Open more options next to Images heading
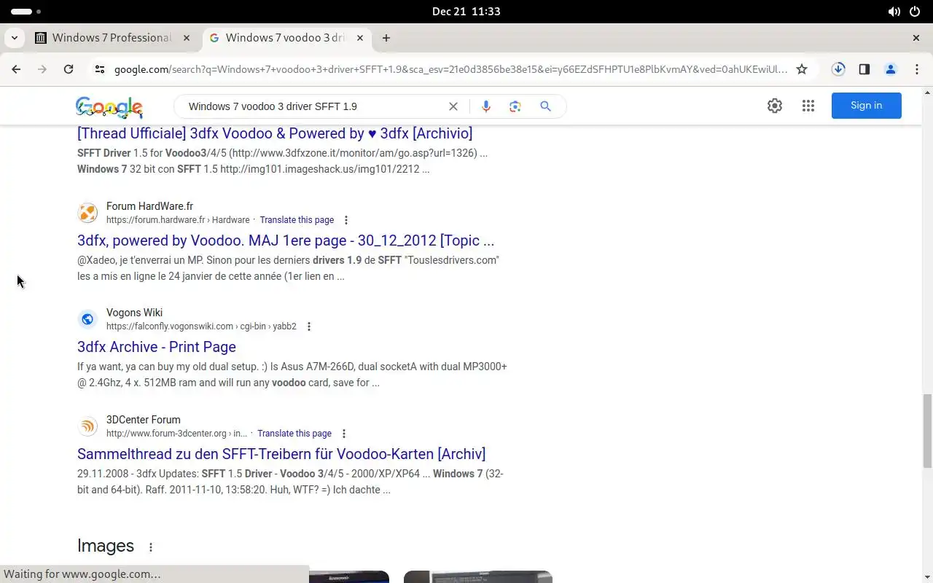Image resolution: width=933 pixels, height=583 pixels. tap(151, 547)
